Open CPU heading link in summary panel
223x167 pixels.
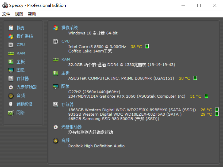tap(66, 41)
